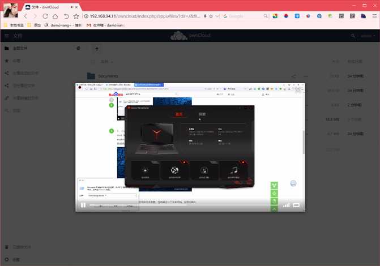Focus the Google search box

coord(245,16)
